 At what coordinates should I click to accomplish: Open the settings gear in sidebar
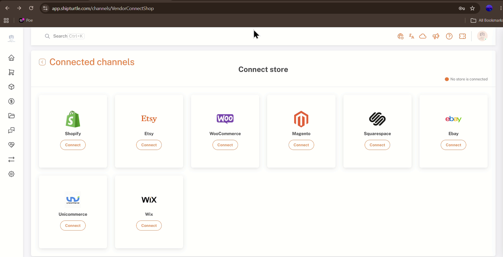11,174
